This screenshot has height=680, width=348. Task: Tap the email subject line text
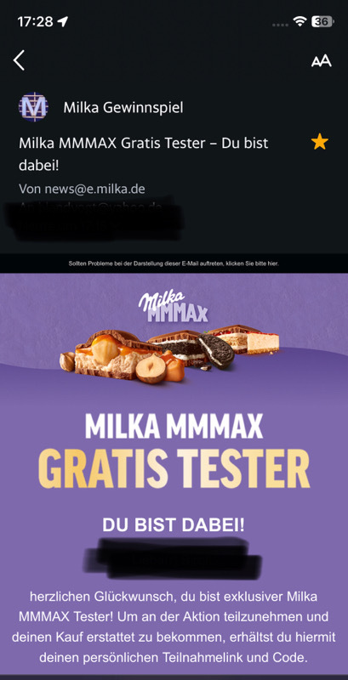tap(143, 154)
